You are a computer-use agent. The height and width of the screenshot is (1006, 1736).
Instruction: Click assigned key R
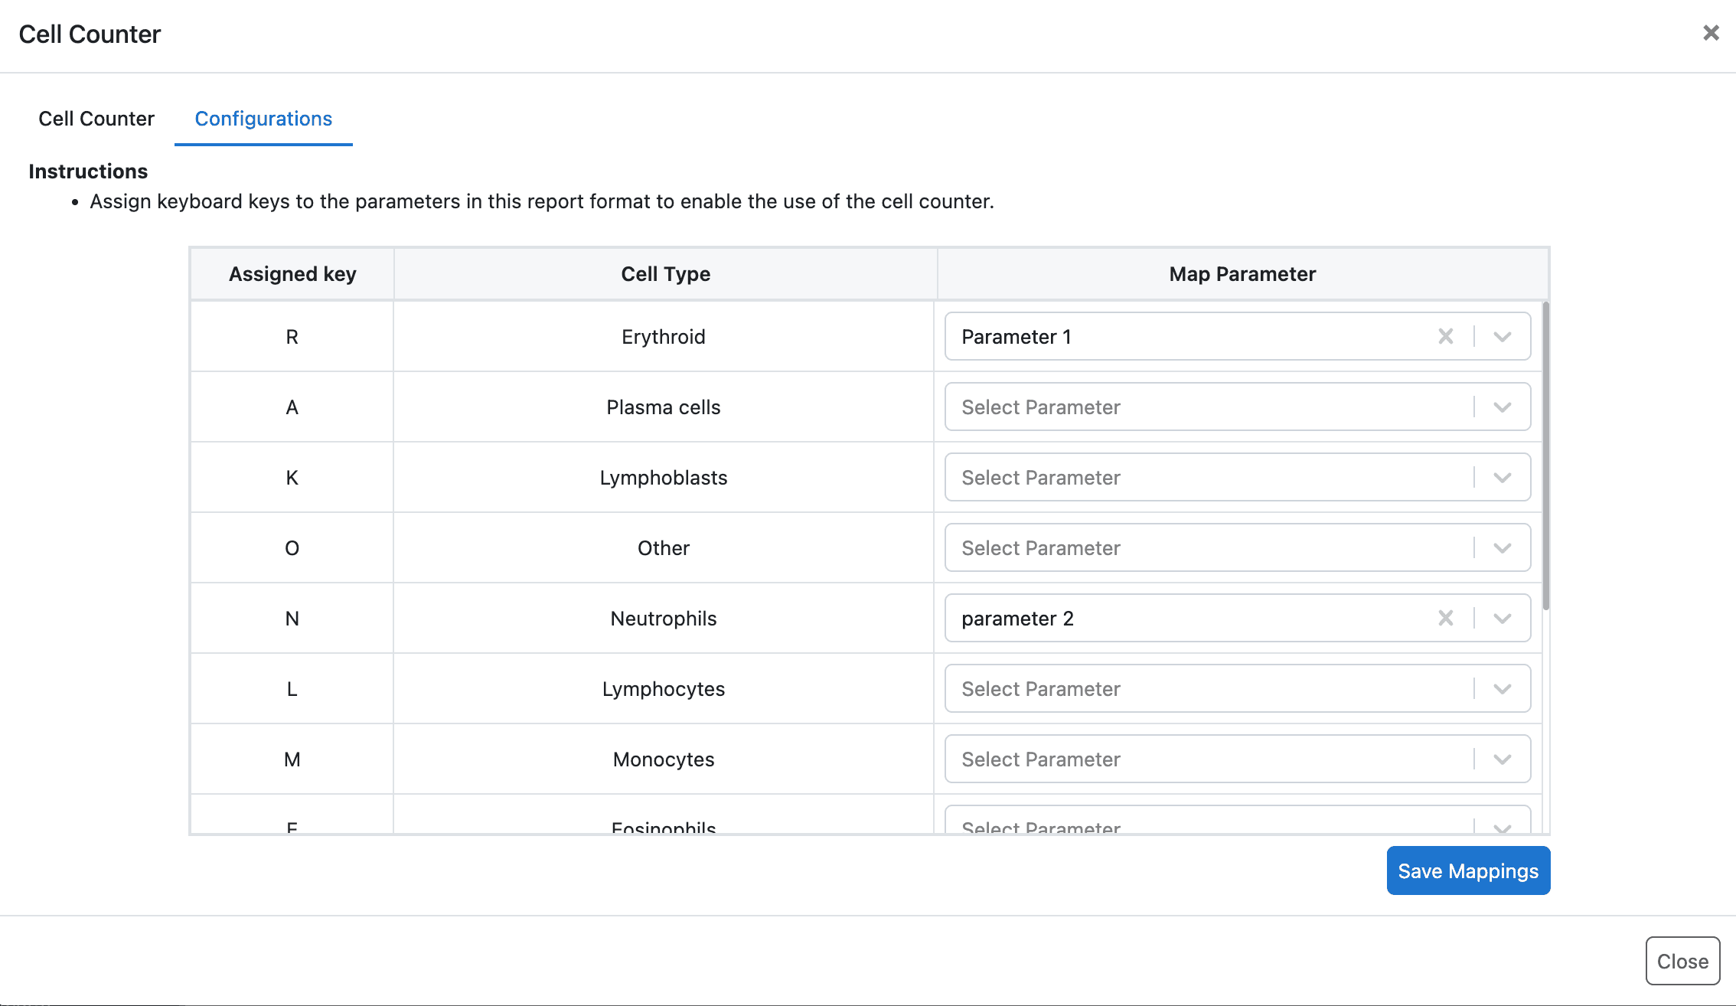(292, 337)
